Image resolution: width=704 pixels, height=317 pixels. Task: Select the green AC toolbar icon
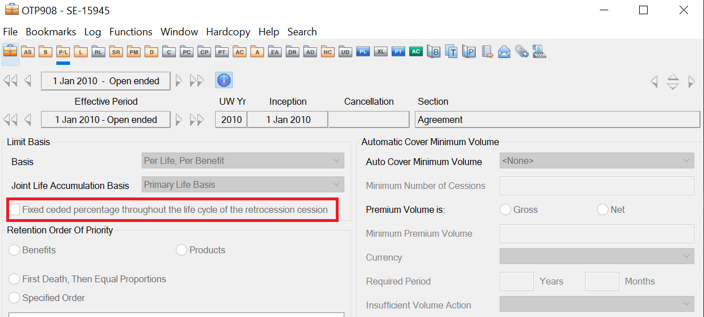[416, 52]
